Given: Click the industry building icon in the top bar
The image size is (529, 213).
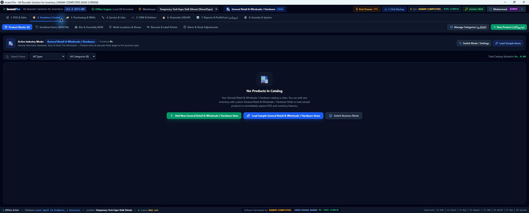Looking at the screenshot, I should (228, 9).
